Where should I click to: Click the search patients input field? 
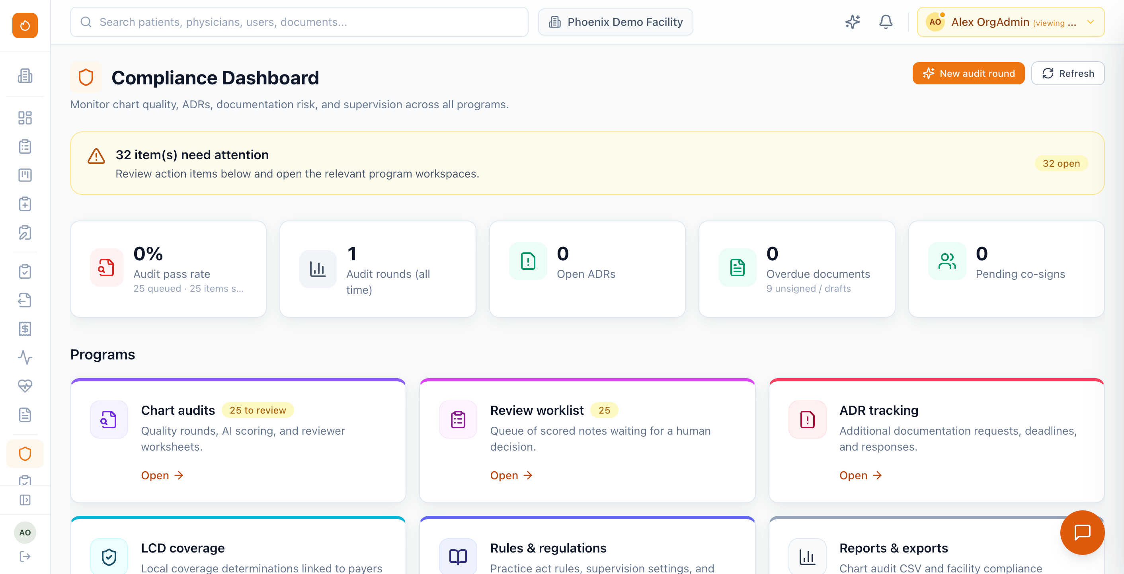point(299,22)
